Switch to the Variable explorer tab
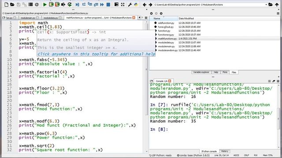 pos(201,72)
